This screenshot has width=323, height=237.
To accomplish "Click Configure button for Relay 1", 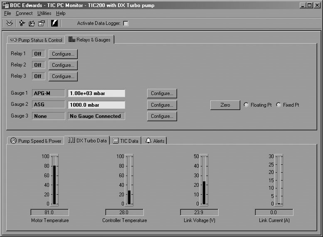I will 63,54.
